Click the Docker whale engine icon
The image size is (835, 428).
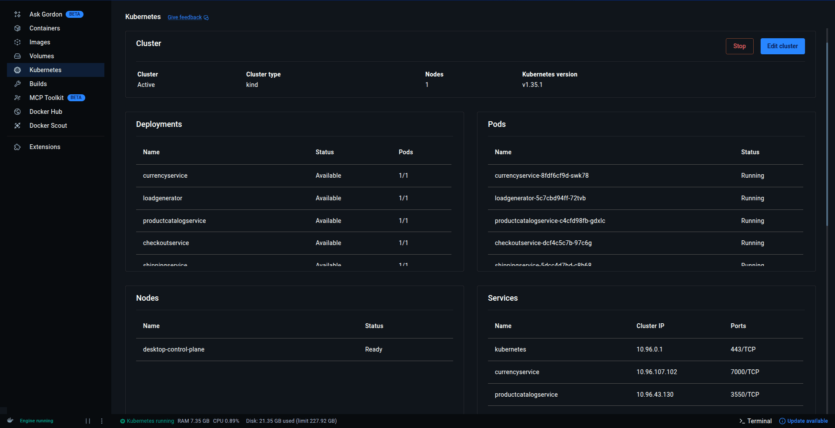pos(10,421)
